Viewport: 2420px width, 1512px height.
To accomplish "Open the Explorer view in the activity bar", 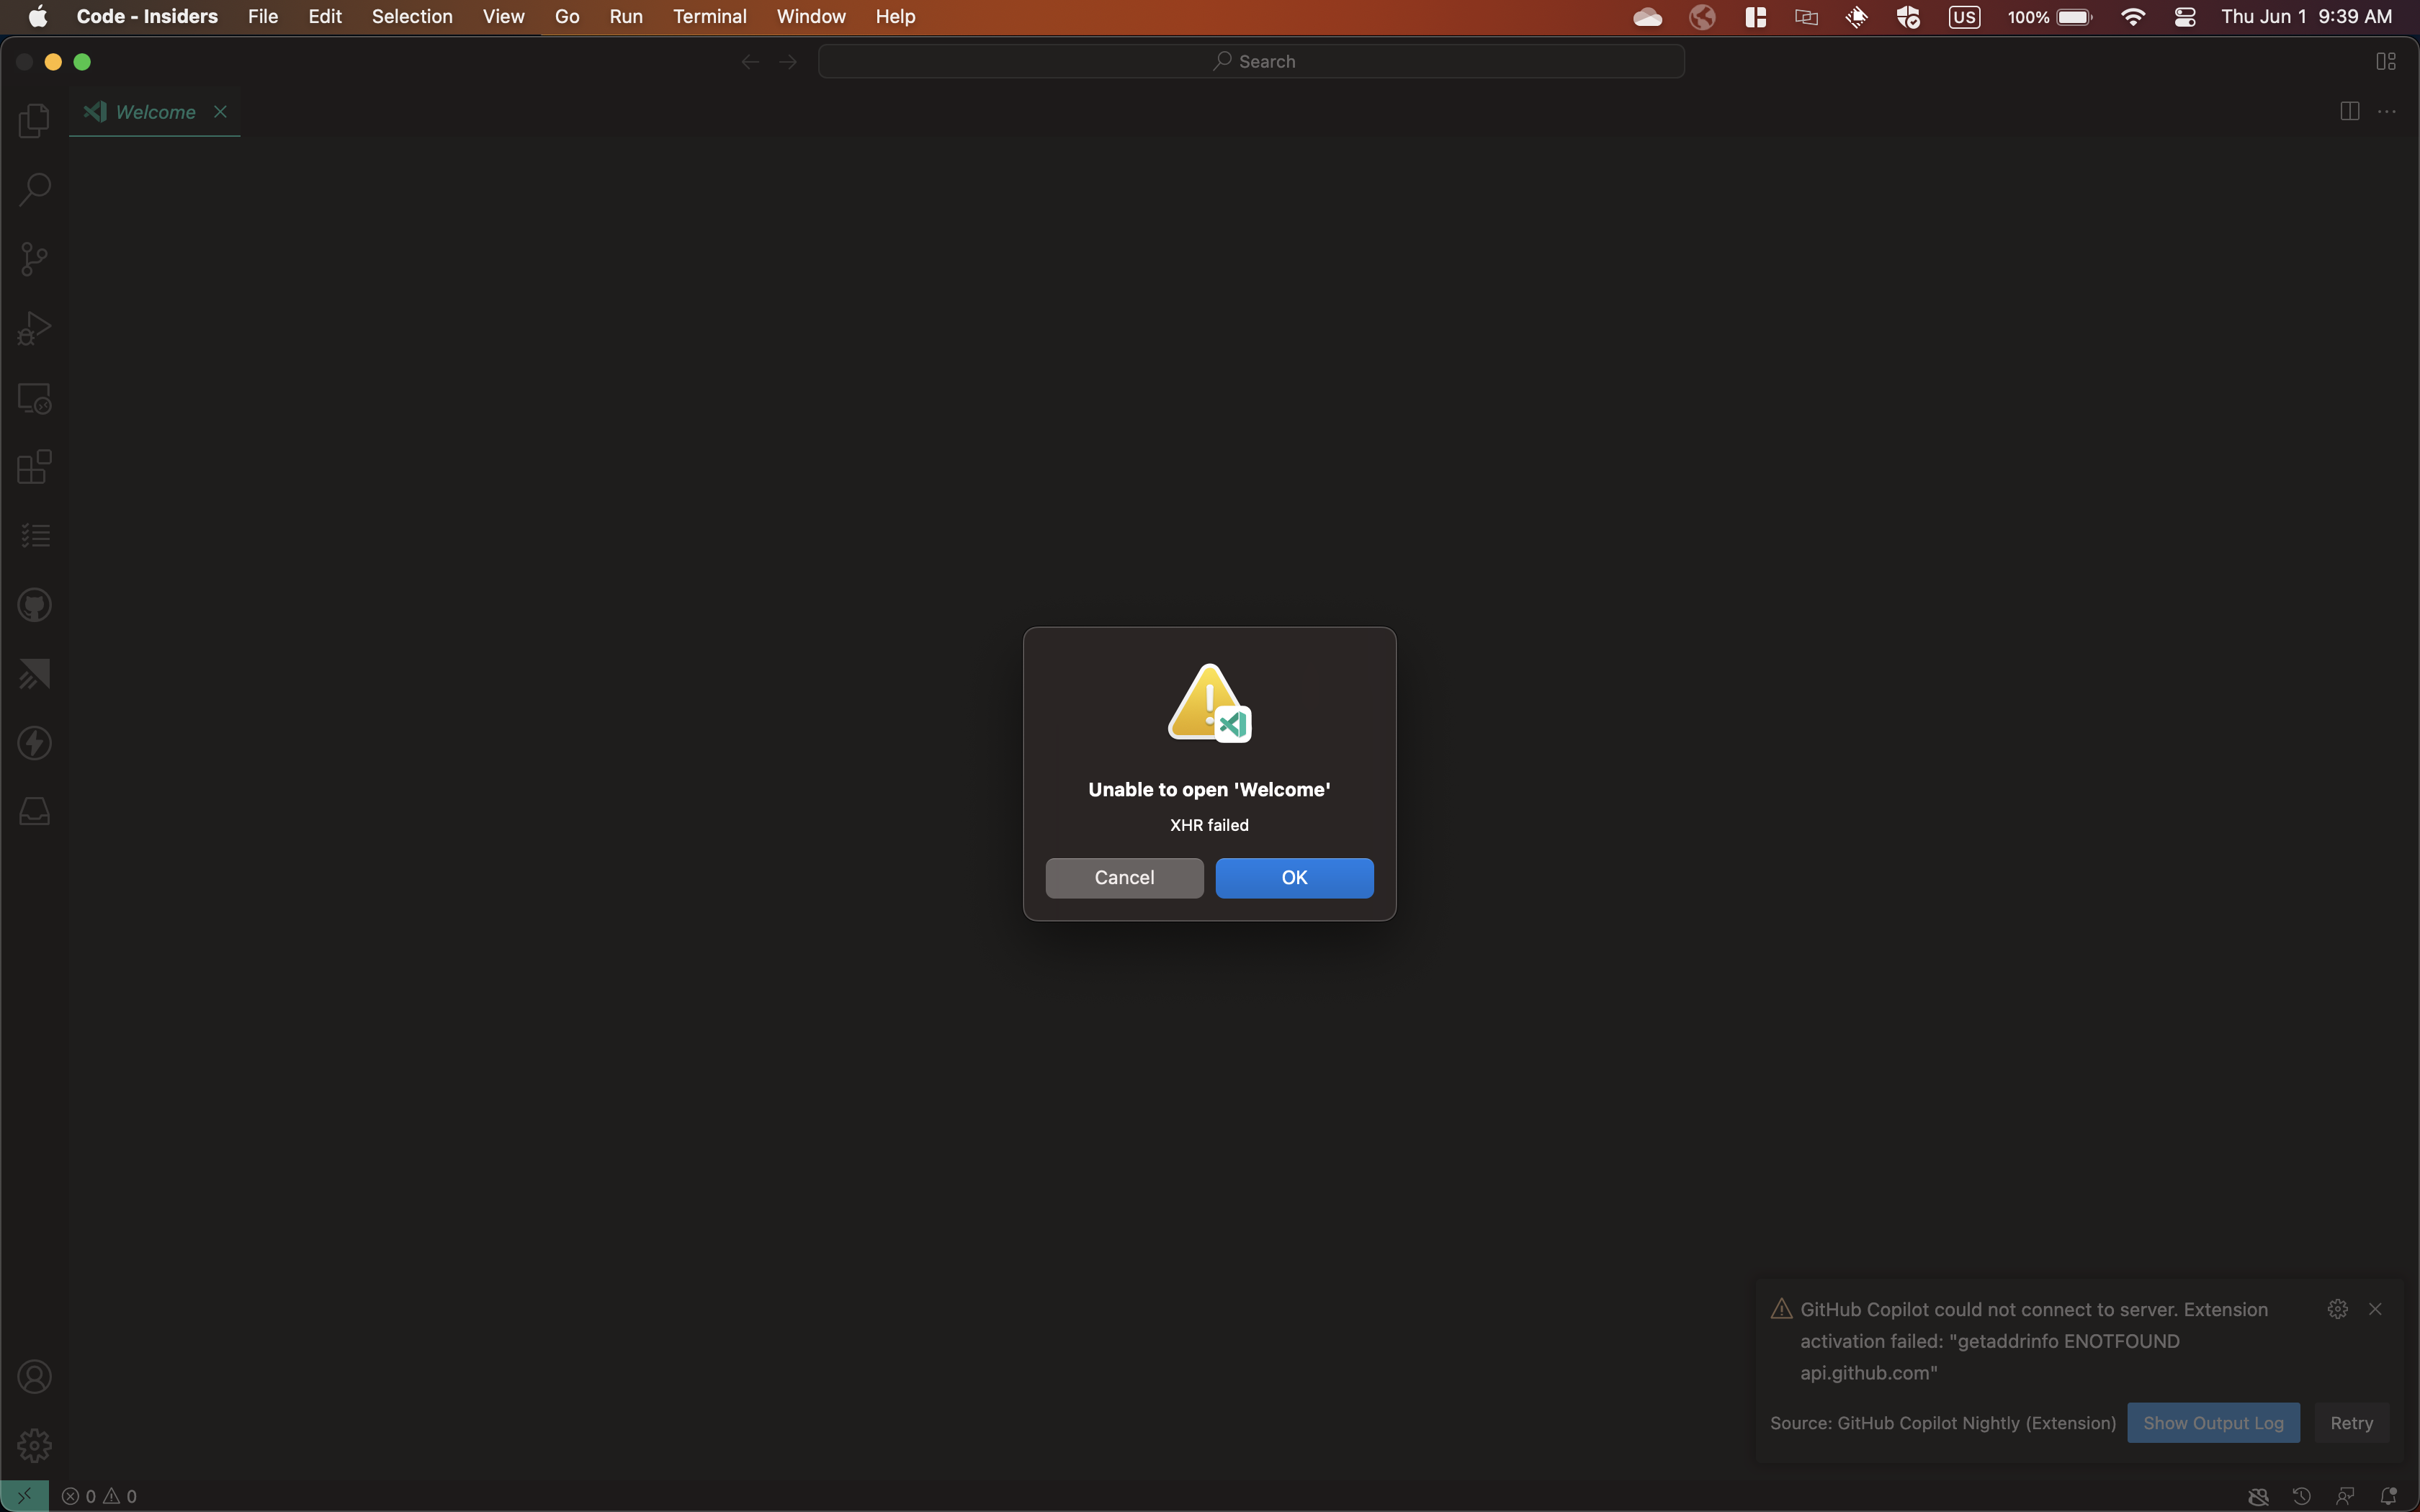I will click(x=33, y=120).
